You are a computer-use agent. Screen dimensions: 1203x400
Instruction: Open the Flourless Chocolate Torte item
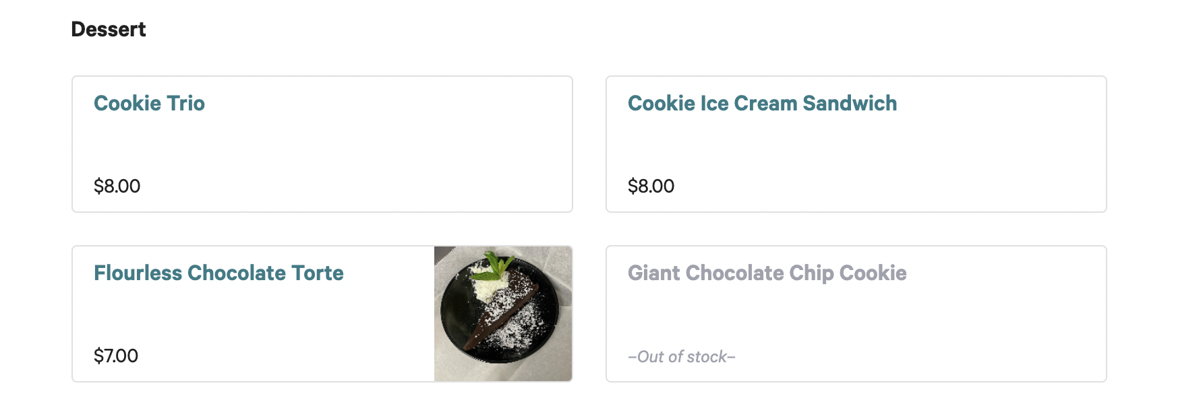(x=218, y=273)
